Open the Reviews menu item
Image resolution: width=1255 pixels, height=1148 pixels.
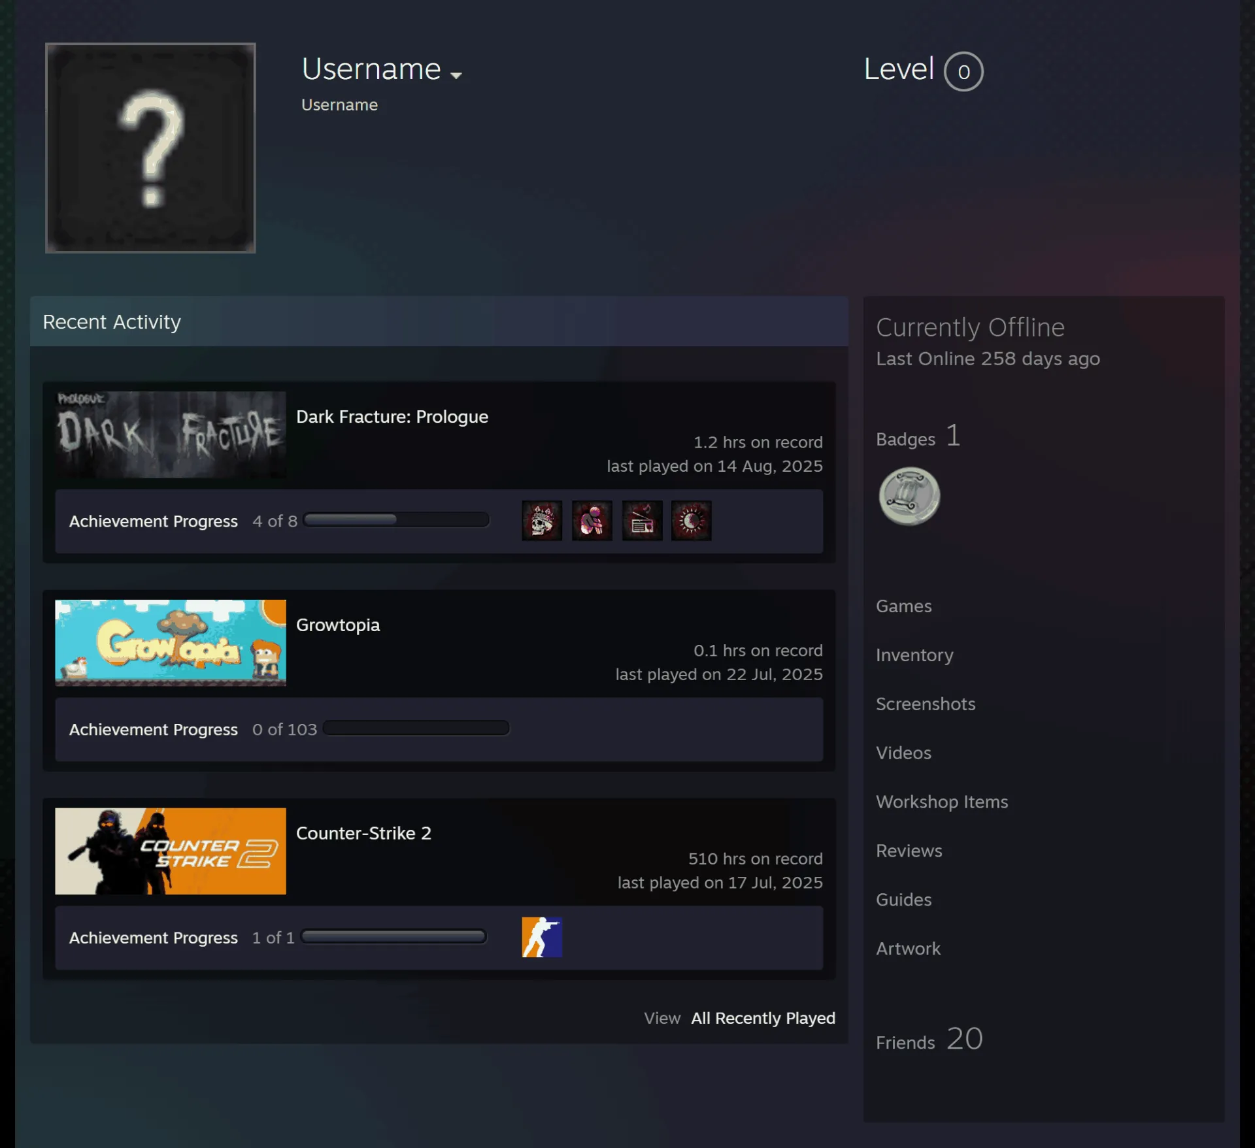(909, 851)
